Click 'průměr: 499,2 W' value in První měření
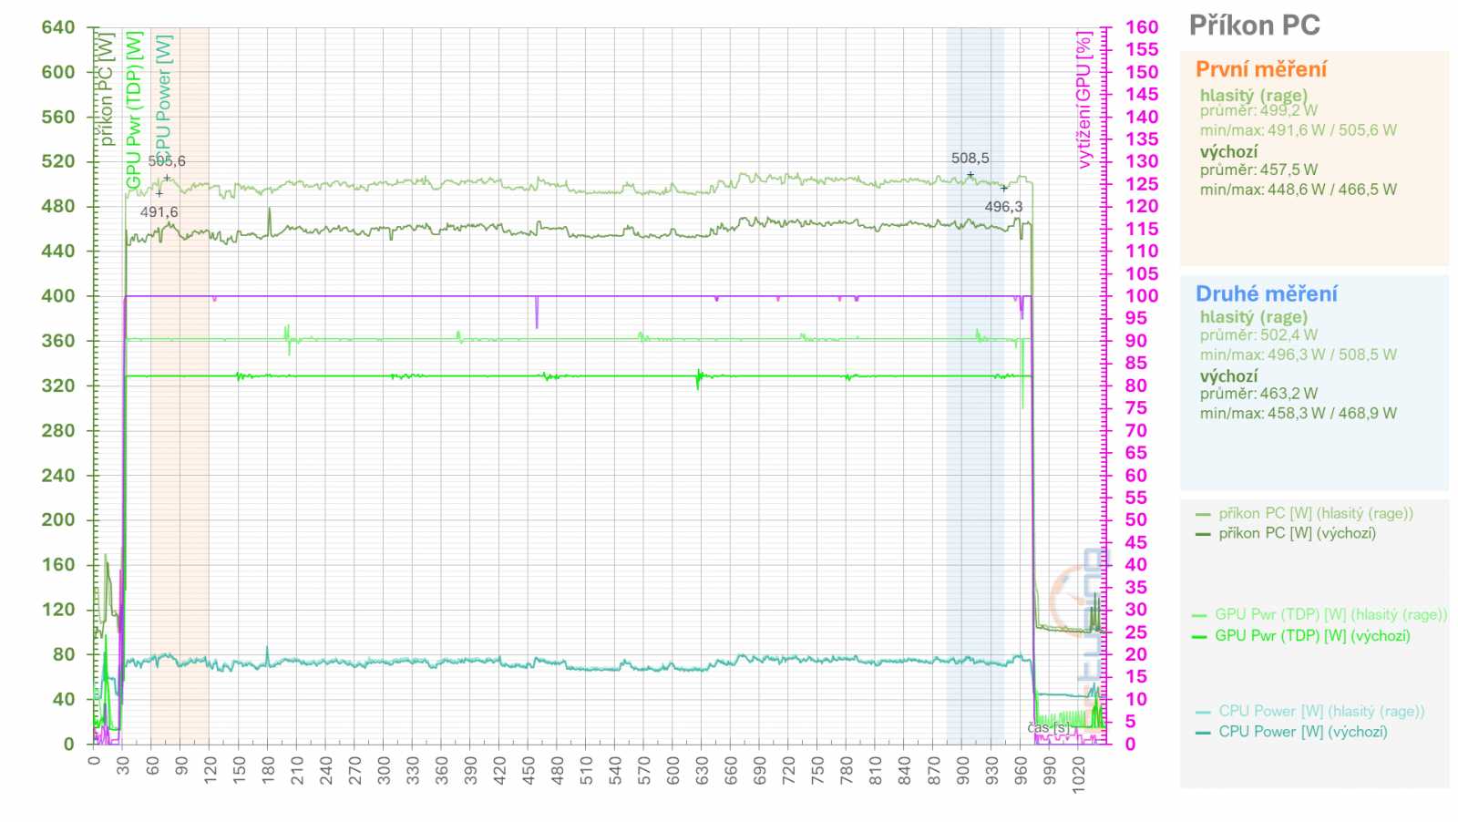This screenshot has width=1458, height=822. (x=1258, y=110)
